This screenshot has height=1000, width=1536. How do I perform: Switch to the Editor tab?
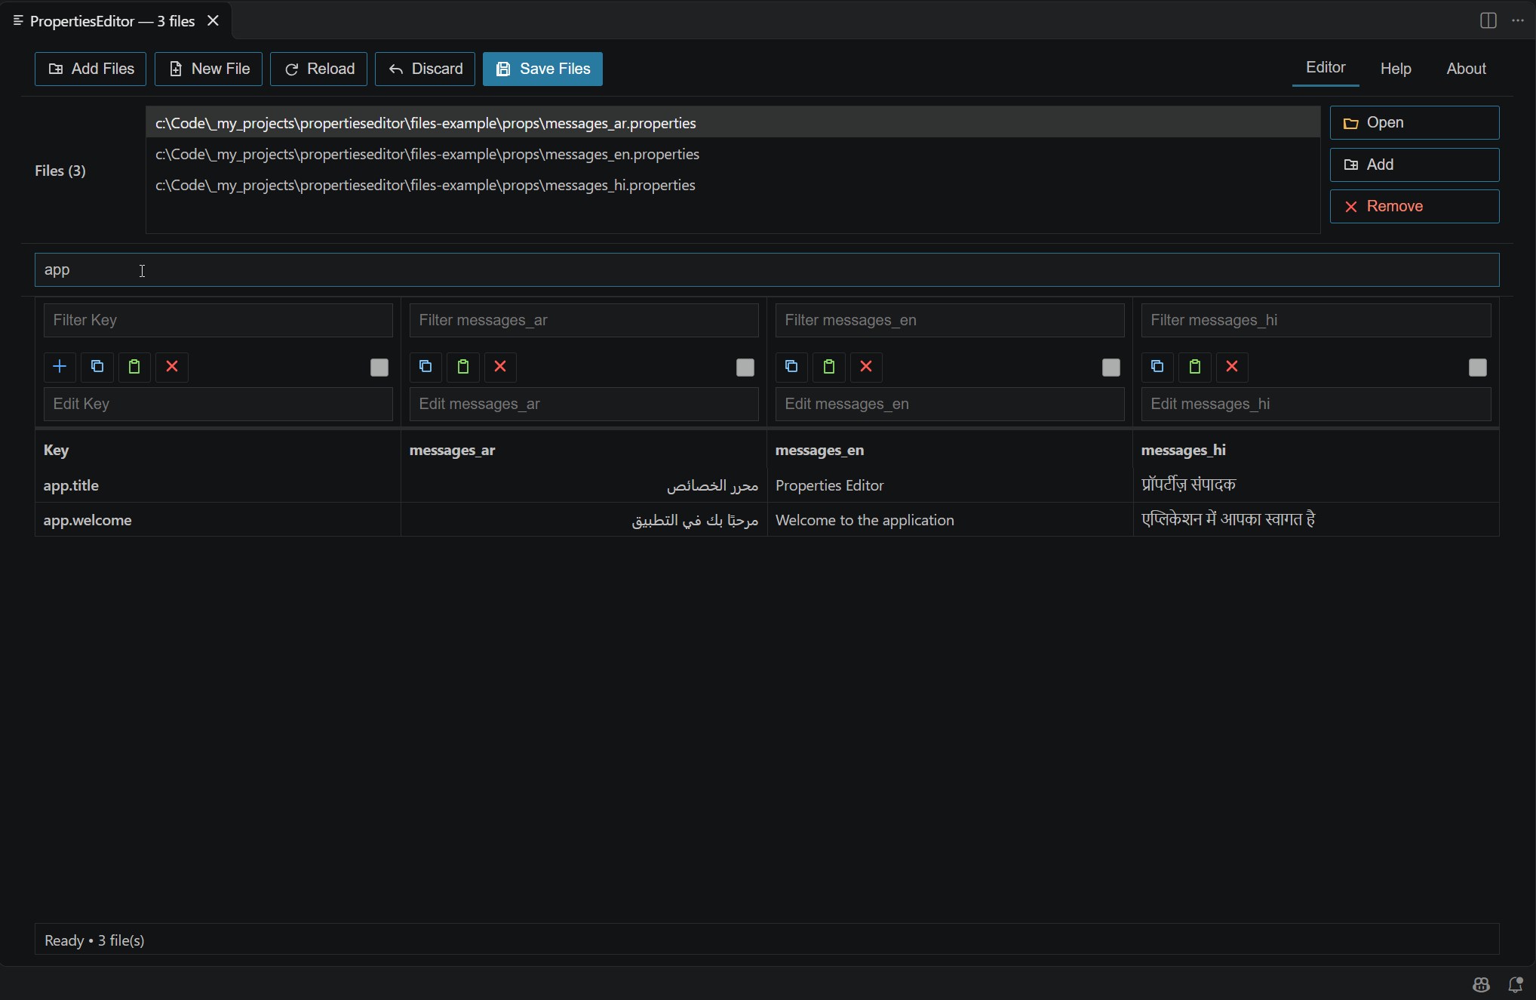coord(1326,68)
